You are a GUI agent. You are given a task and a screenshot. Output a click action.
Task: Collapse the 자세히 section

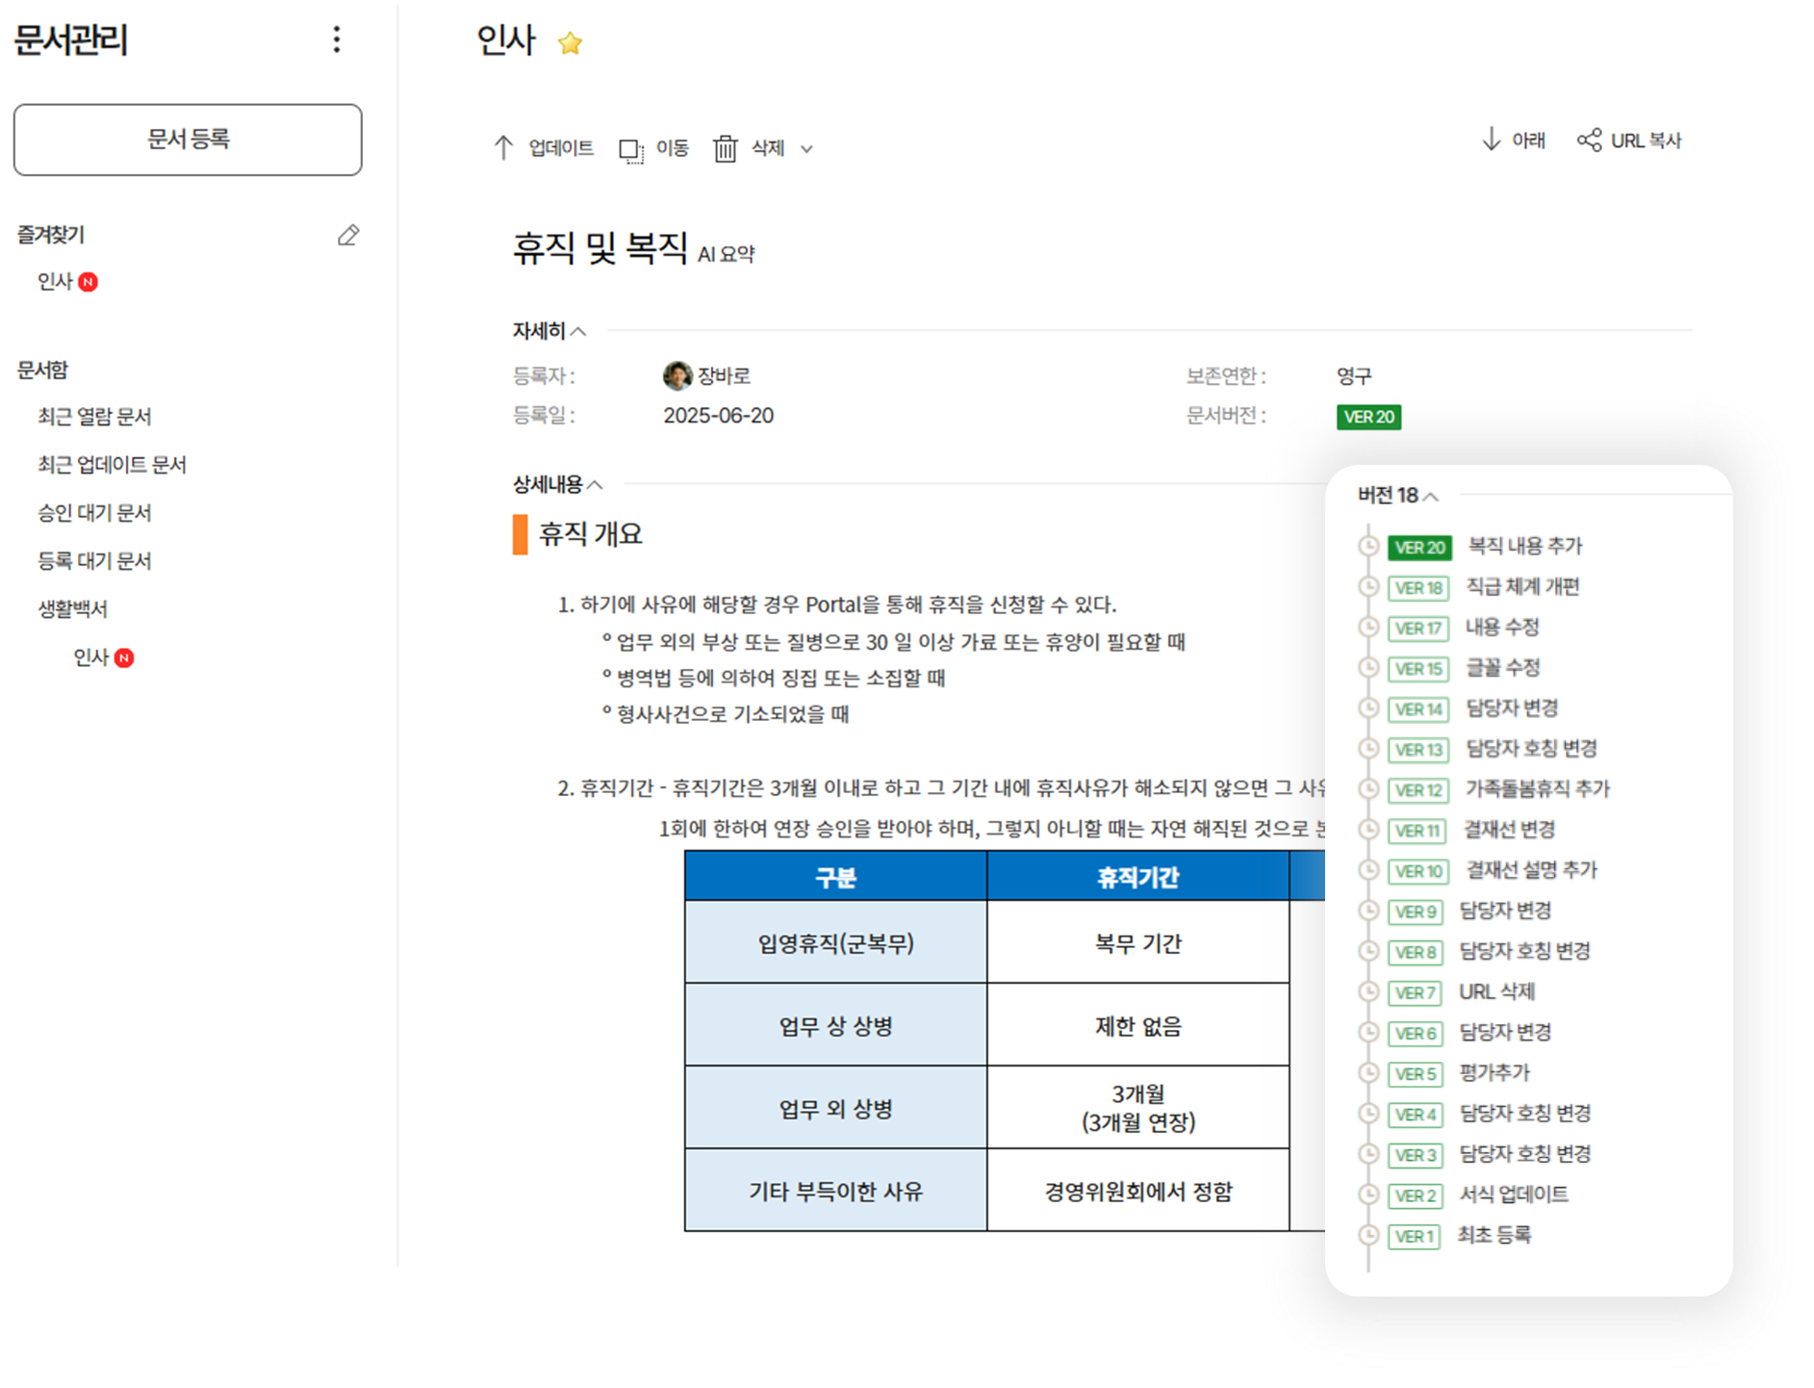(x=579, y=329)
